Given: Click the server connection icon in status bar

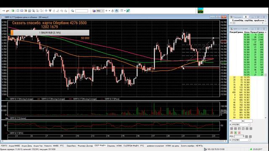Looking at the screenshot, I should [205, 149].
